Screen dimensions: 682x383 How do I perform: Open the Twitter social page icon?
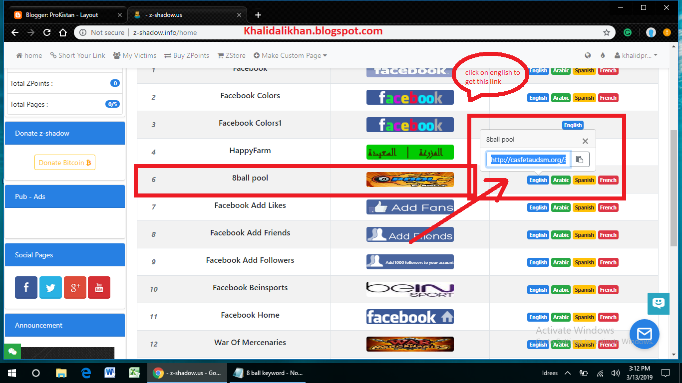(50, 287)
